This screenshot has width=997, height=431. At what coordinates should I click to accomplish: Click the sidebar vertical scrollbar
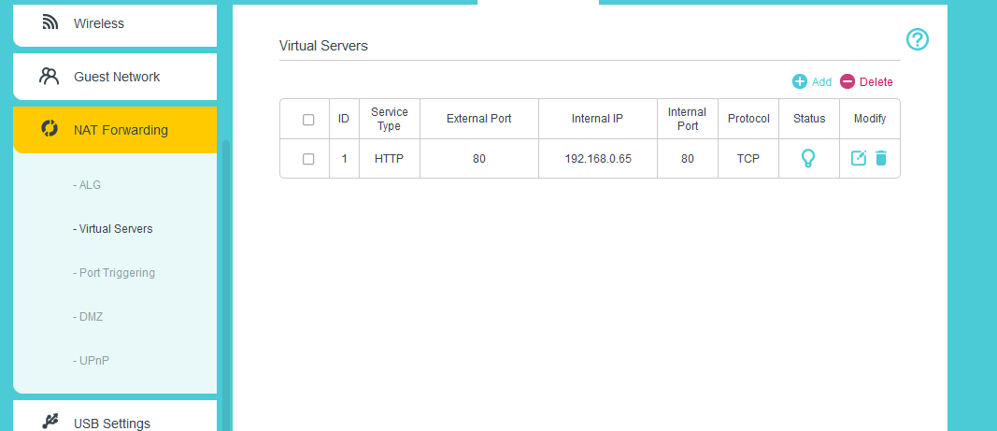(223, 280)
